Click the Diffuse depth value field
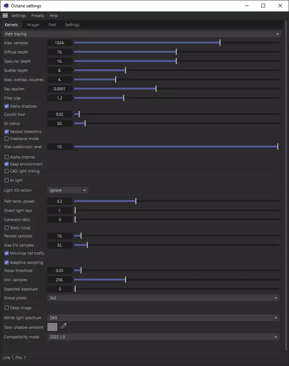 coord(60,52)
